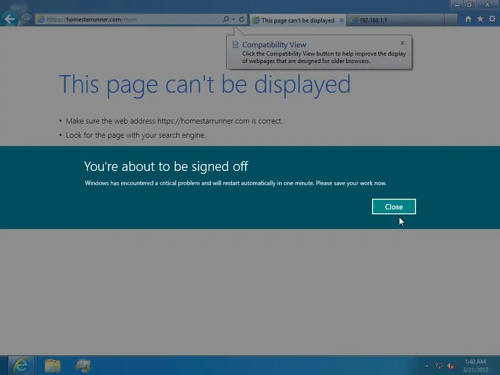Click the Close button on sign-off dialog
Image resolution: width=500 pixels, height=375 pixels.
(x=394, y=207)
